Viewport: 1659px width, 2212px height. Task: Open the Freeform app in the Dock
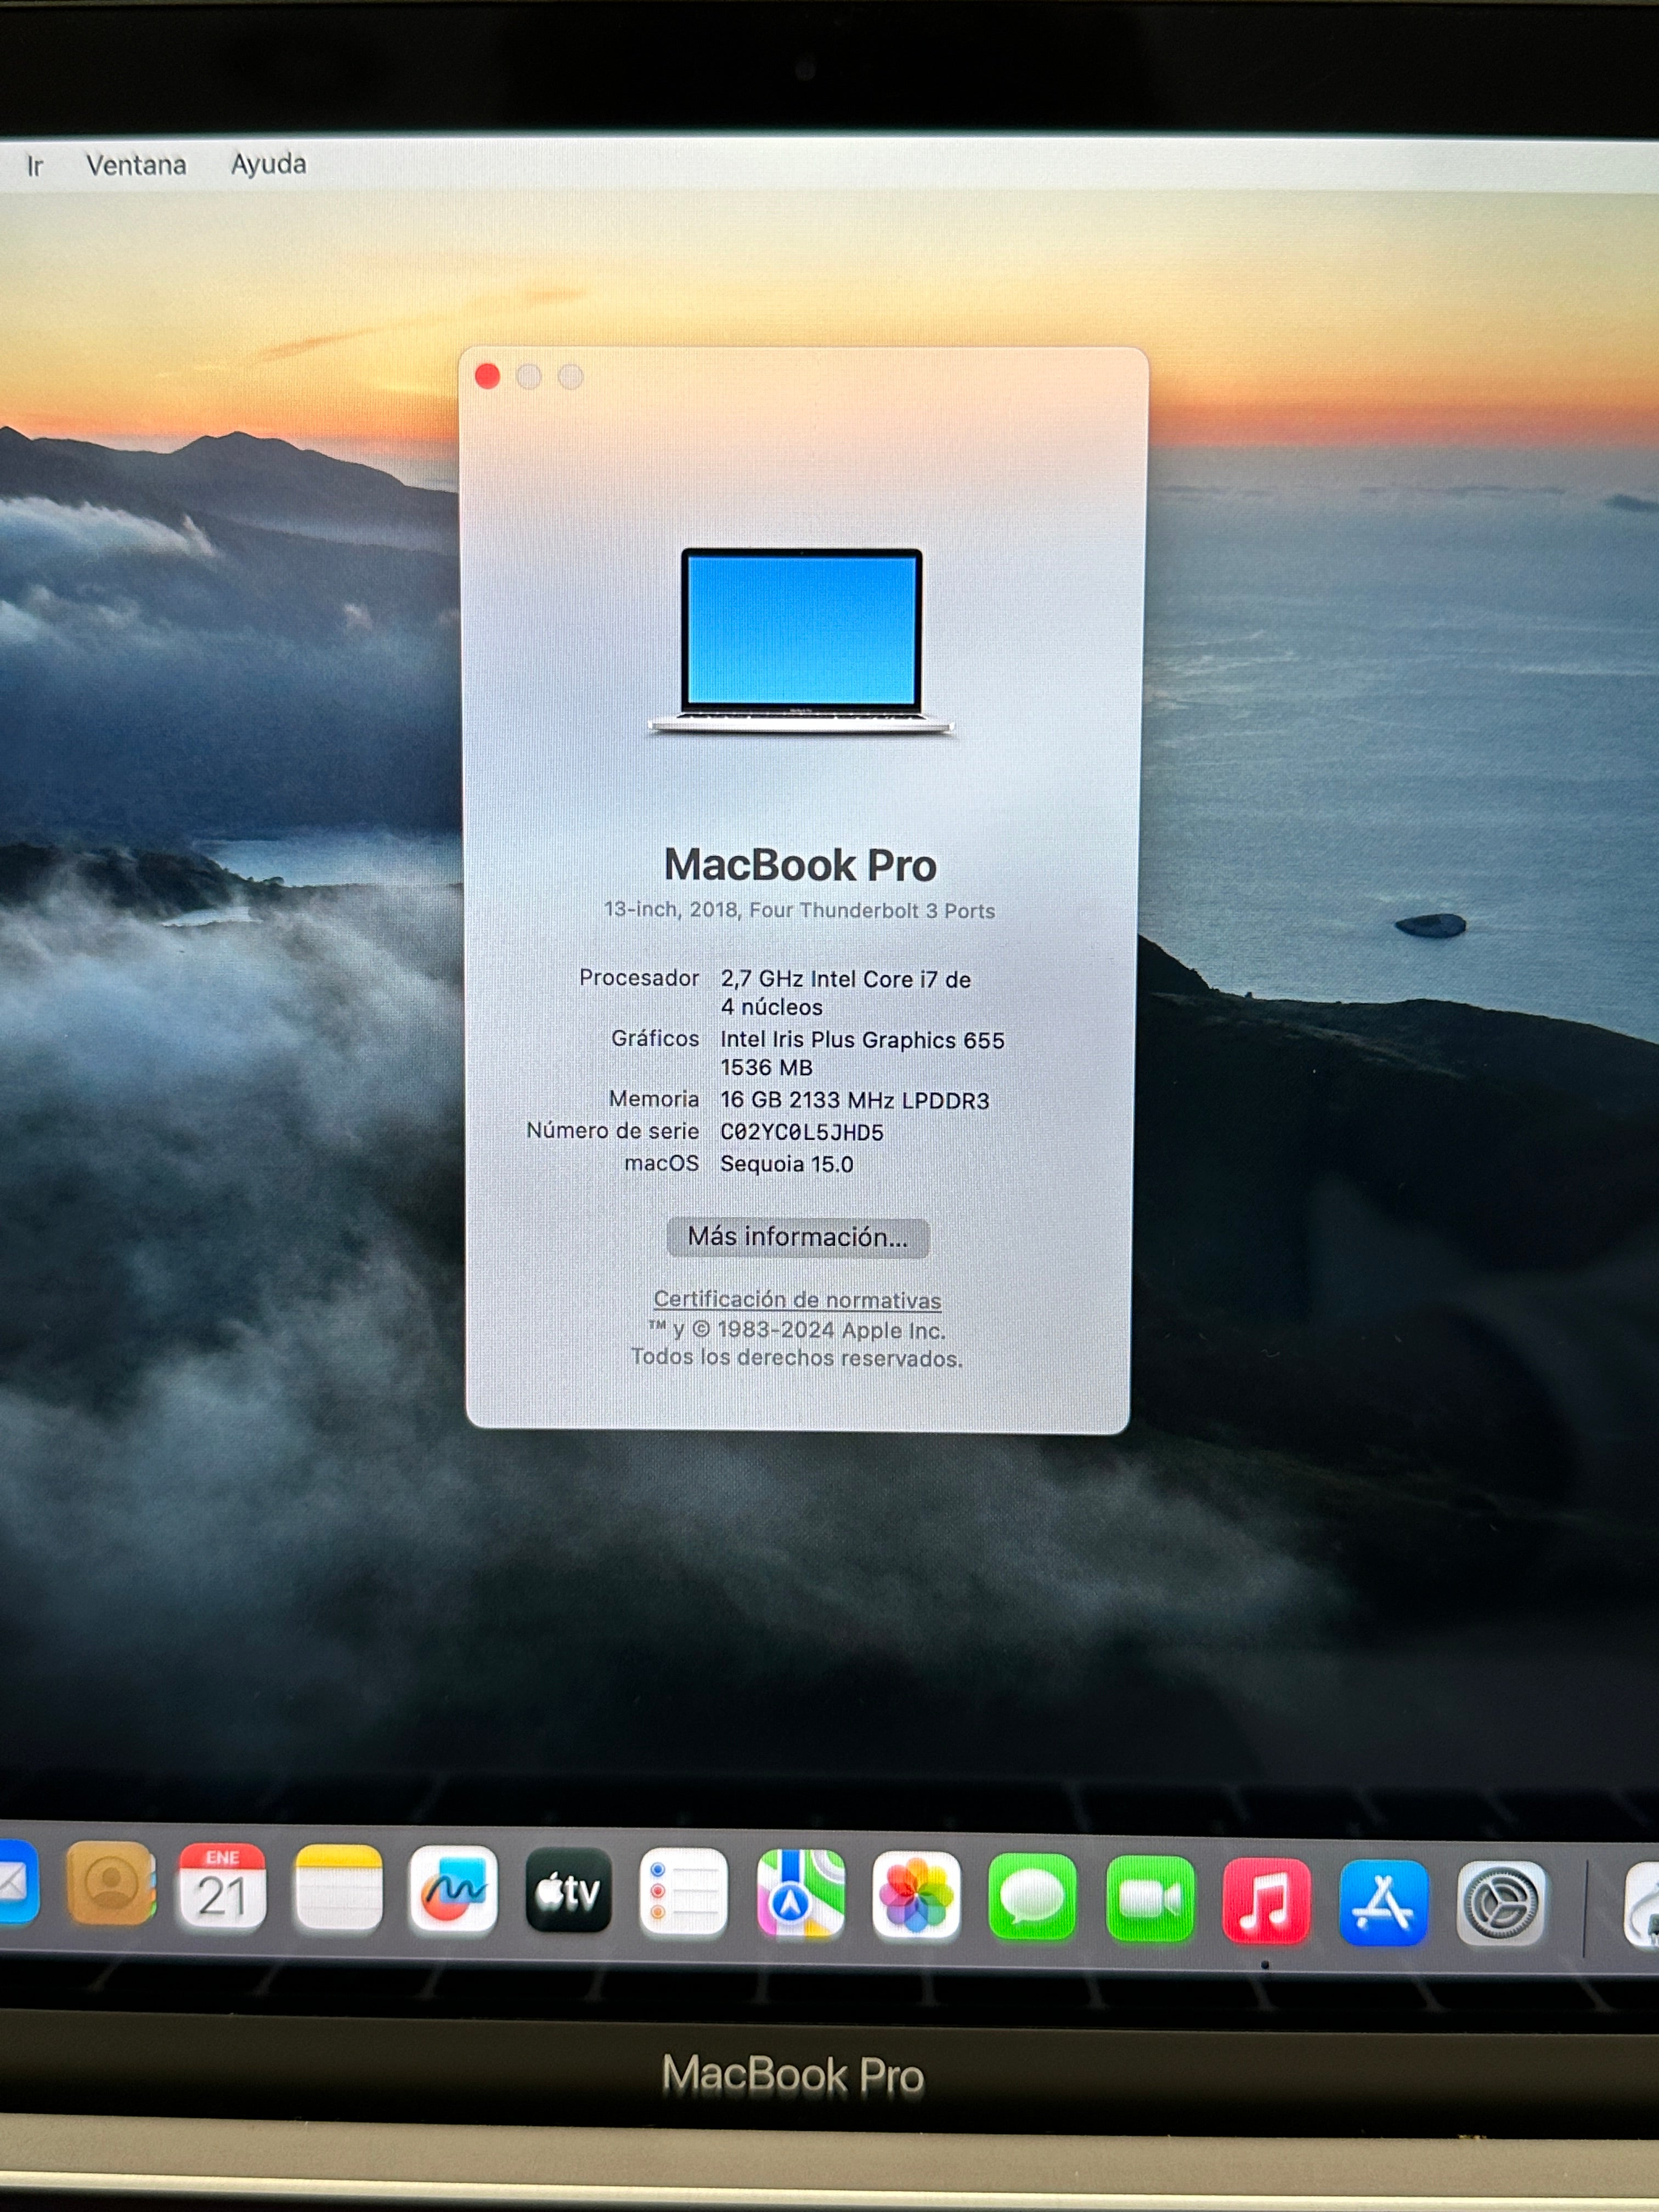pyautogui.click(x=453, y=1889)
